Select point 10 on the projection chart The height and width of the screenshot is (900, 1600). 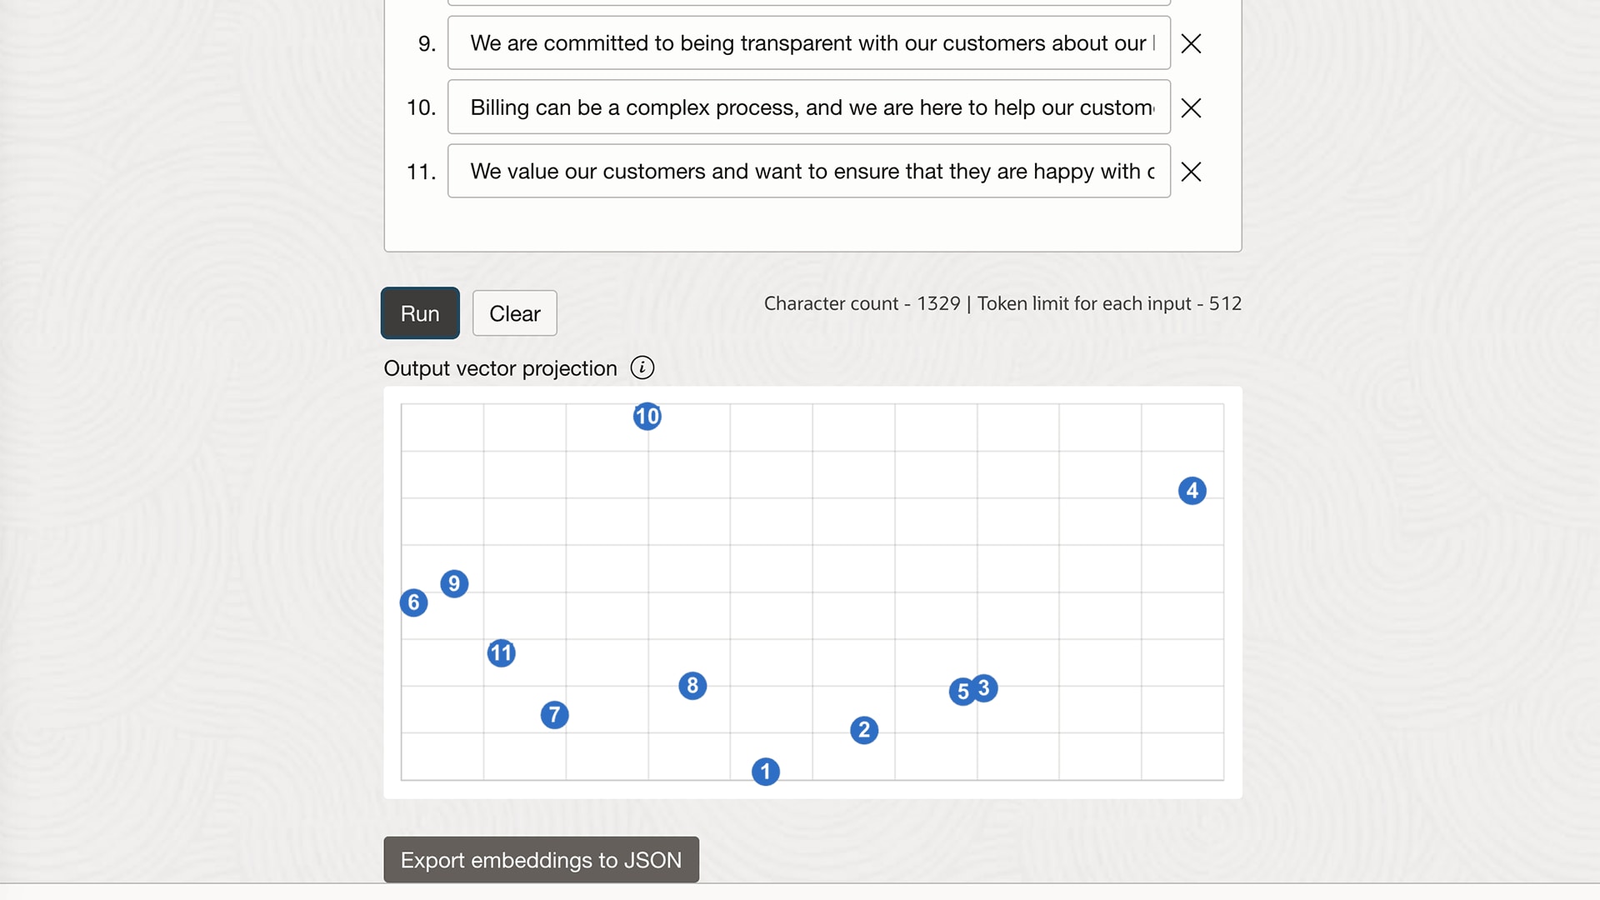647,416
